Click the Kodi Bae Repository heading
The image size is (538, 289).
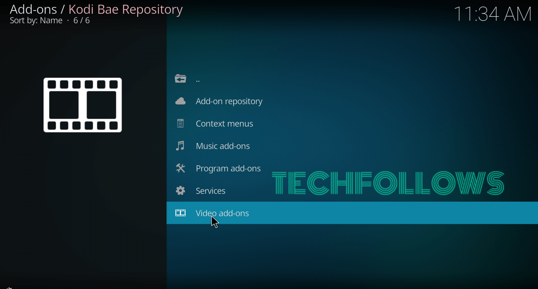point(125,9)
